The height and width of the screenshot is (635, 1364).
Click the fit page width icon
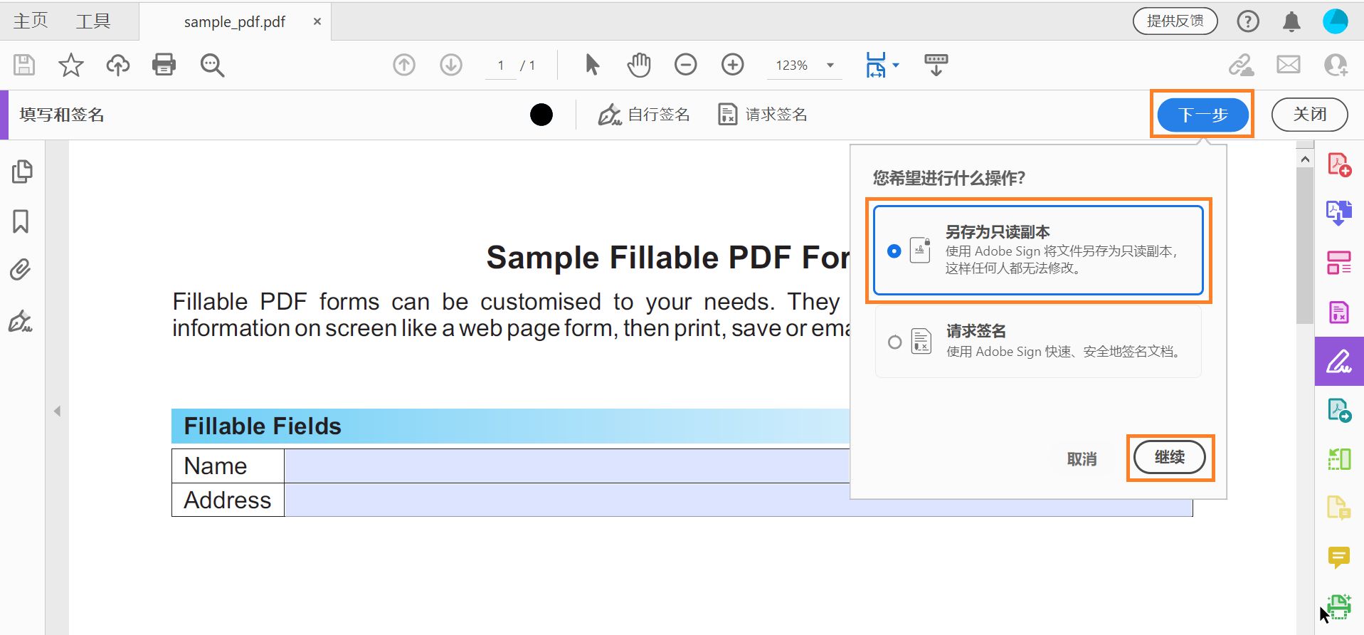pos(876,65)
